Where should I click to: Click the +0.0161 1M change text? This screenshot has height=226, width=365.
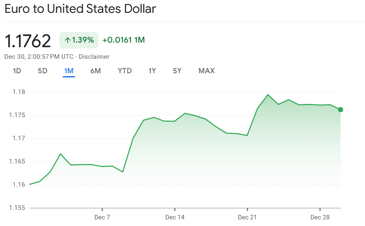(x=124, y=40)
